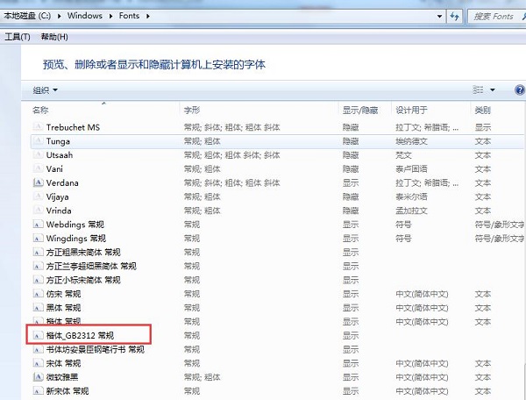Click the Vrinda font icon
Screen dimensions: 526x400
[38, 211]
